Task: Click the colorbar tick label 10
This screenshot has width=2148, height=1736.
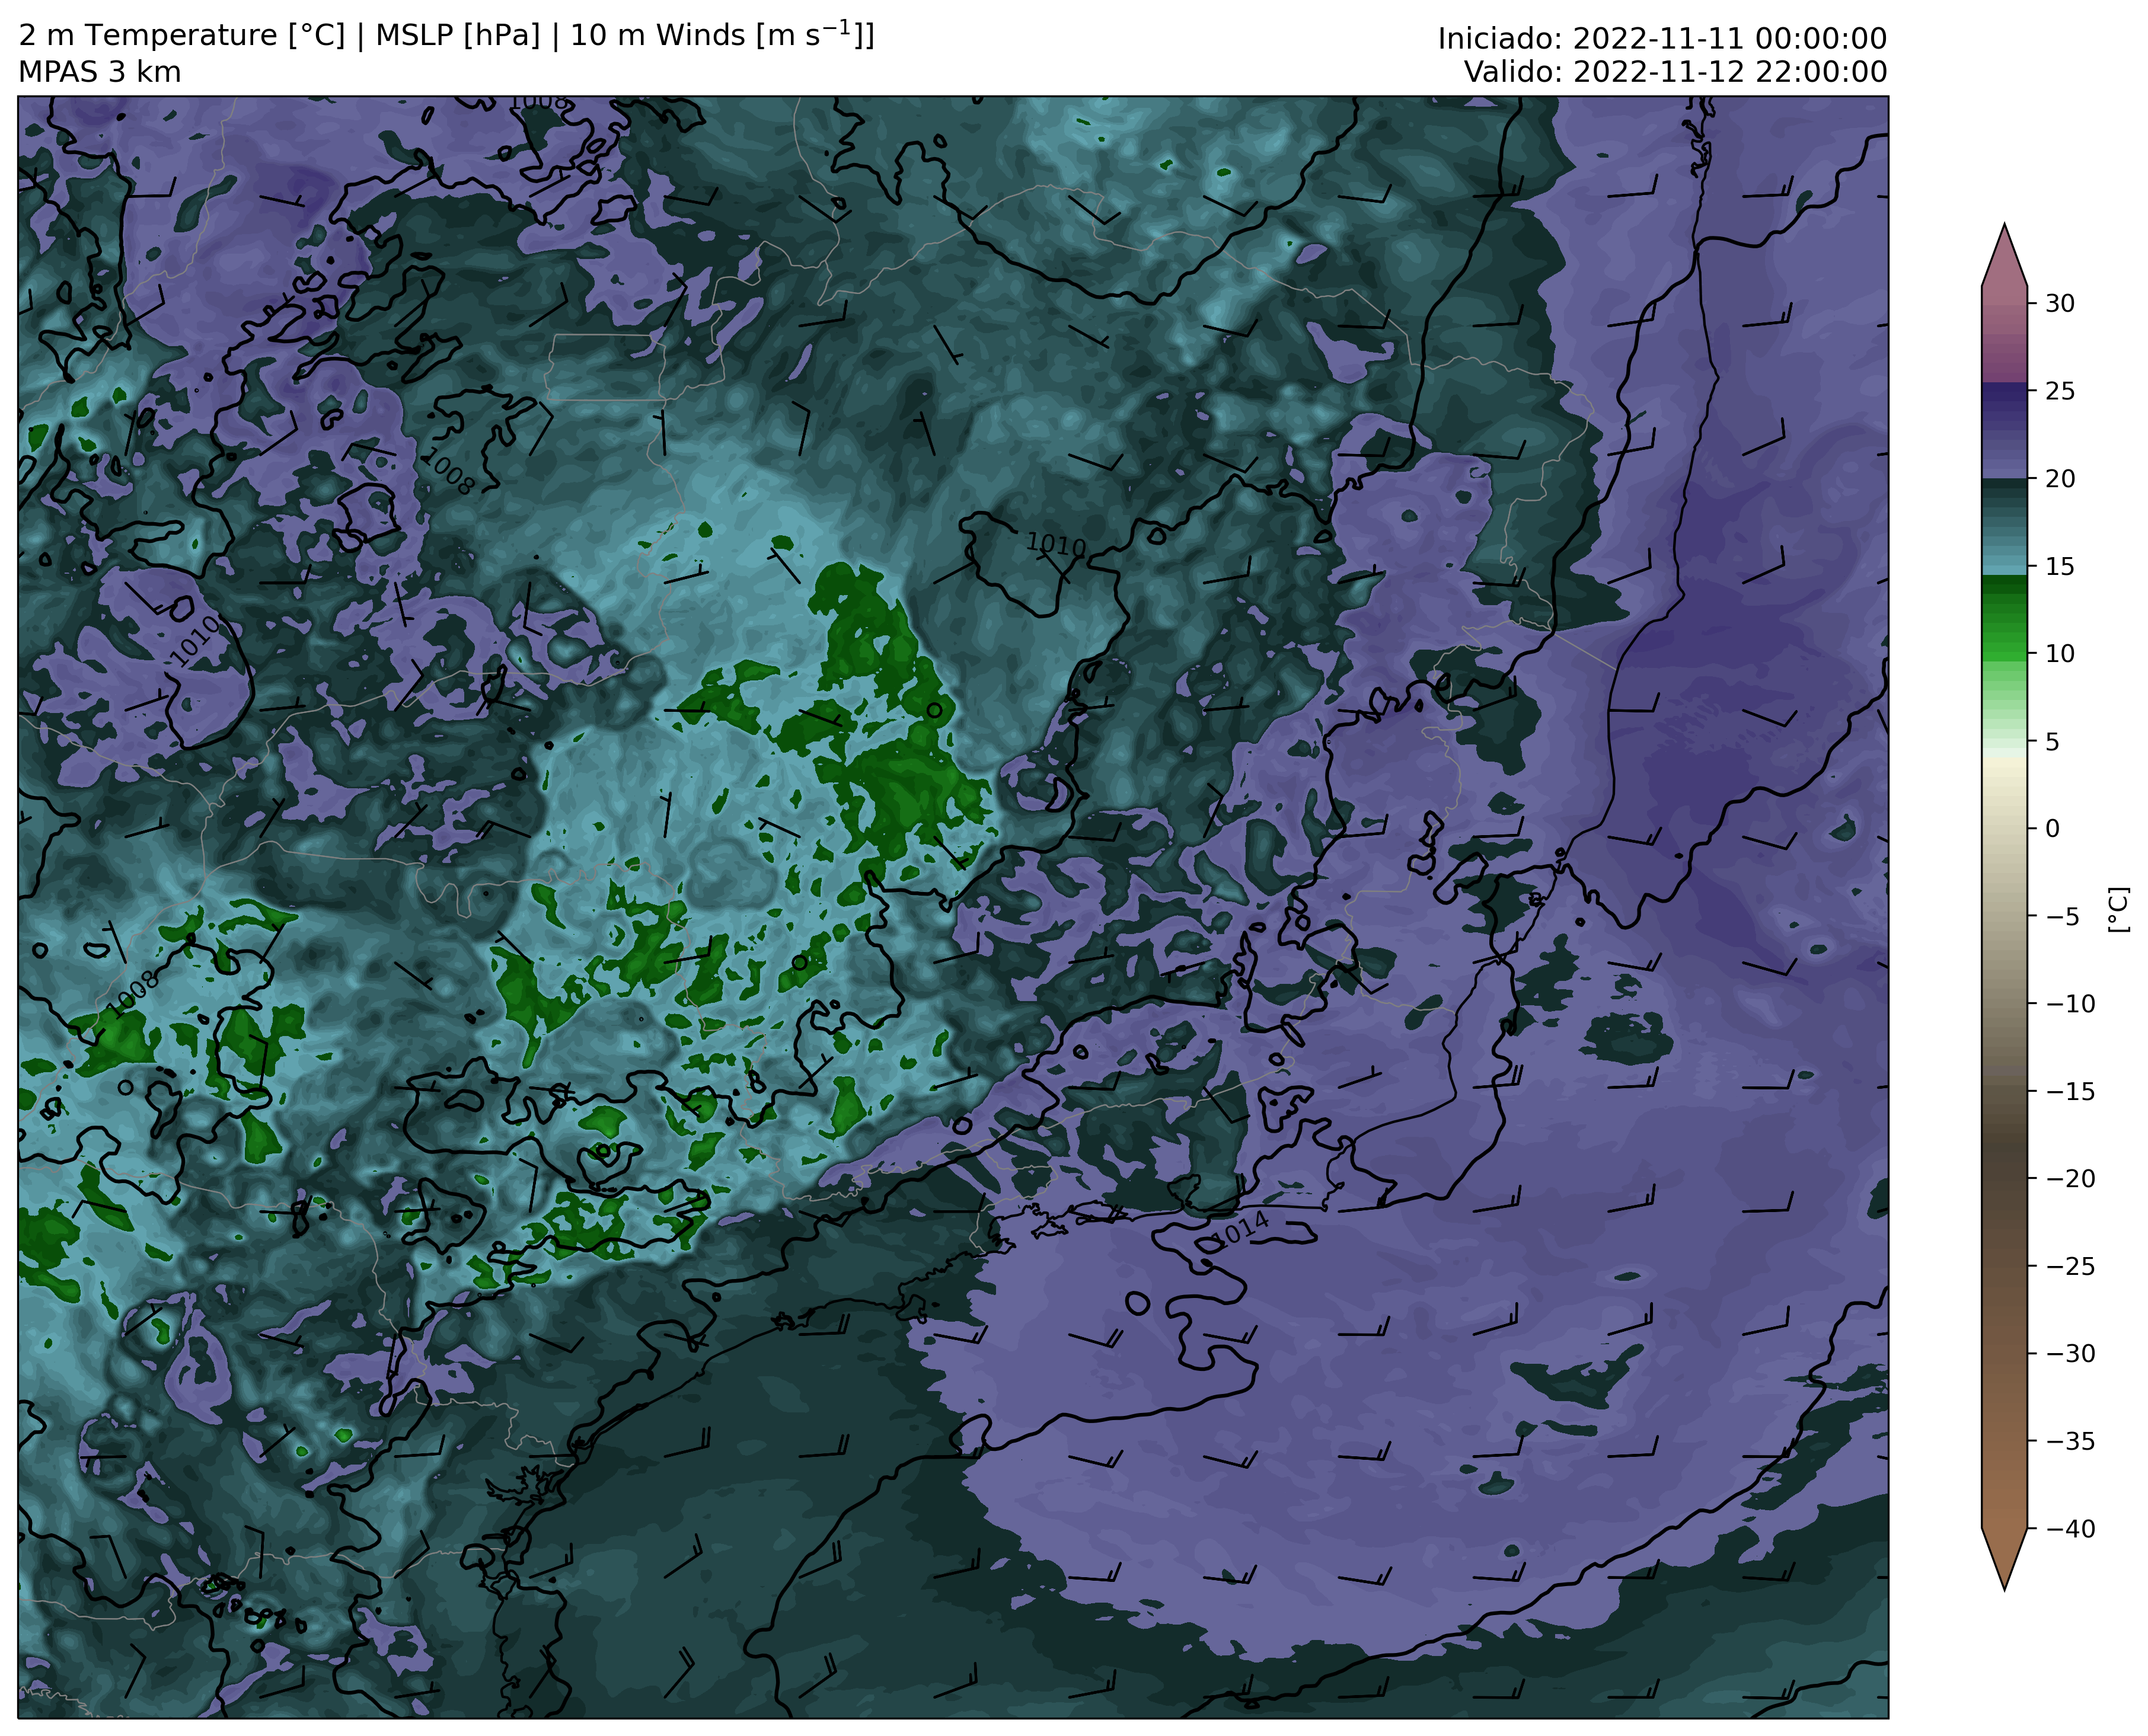Action: click(x=2059, y=653)
